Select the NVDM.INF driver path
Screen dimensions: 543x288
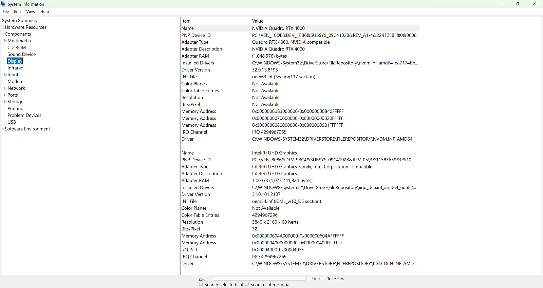[335, 139]
